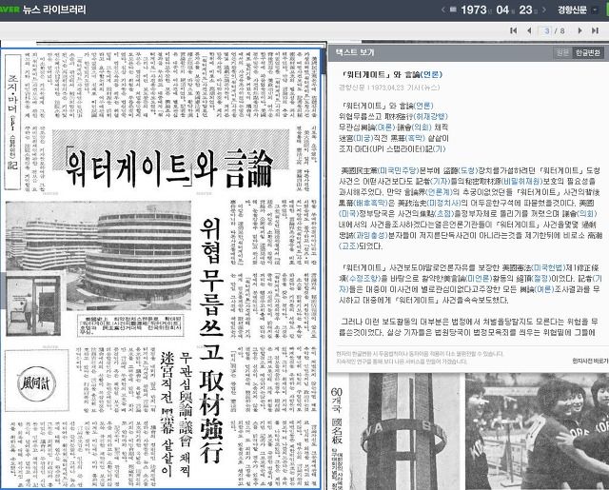Image resolution: width=609 pixels, height=490 pixels.
Task: Click the (배후흑막) link
Action: (372, 203)
